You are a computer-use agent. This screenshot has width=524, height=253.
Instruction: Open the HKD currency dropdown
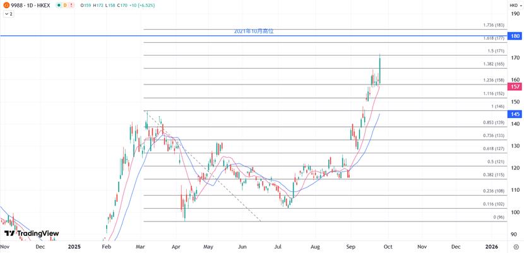[515, 5]
